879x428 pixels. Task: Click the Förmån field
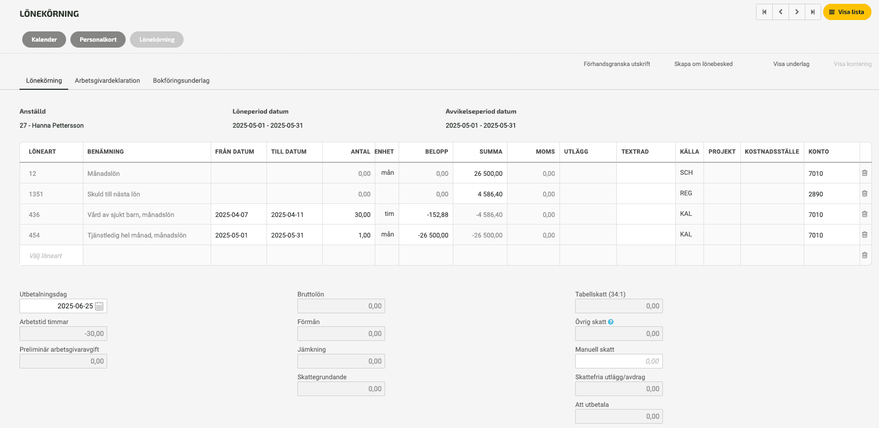[x=341, y=334]
